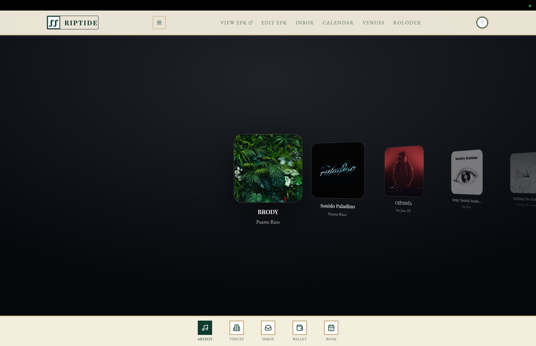Open the Book calendar icon
This screenshot has width=536, height=346.
pyautogui.click(x=331, y=328)
